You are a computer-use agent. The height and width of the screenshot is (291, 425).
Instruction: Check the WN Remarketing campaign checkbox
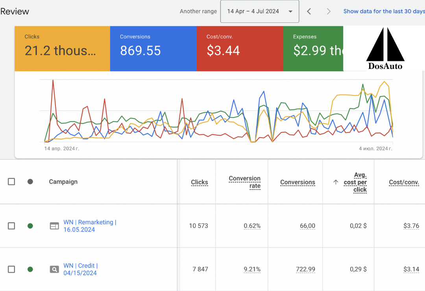pos(11,226)
